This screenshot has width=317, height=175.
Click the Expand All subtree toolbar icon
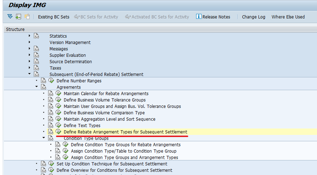[10, 17]
